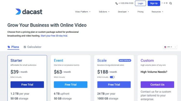The image size is (181, 101).
Task: Click '24 TB per year' text
Action: [106, 94]
